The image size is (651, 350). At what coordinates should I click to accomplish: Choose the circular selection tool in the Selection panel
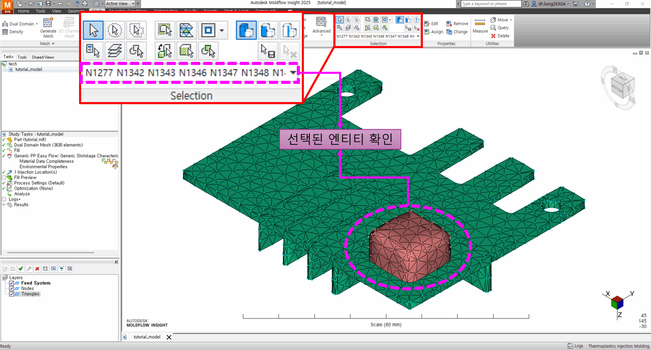(348, 20)
